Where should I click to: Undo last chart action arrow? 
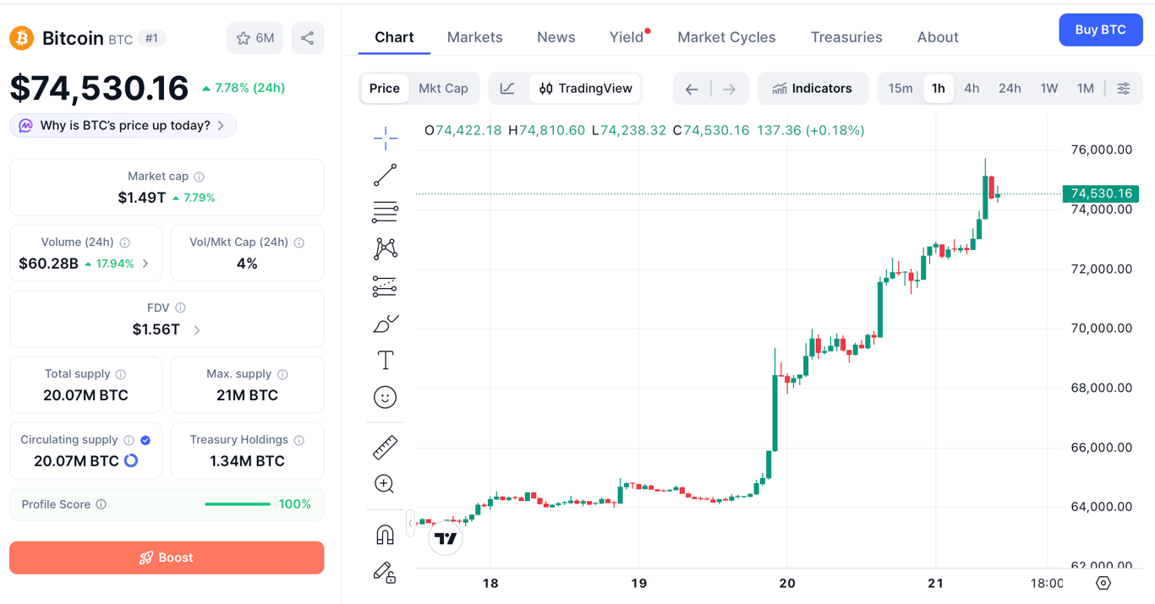pos(692,89)
